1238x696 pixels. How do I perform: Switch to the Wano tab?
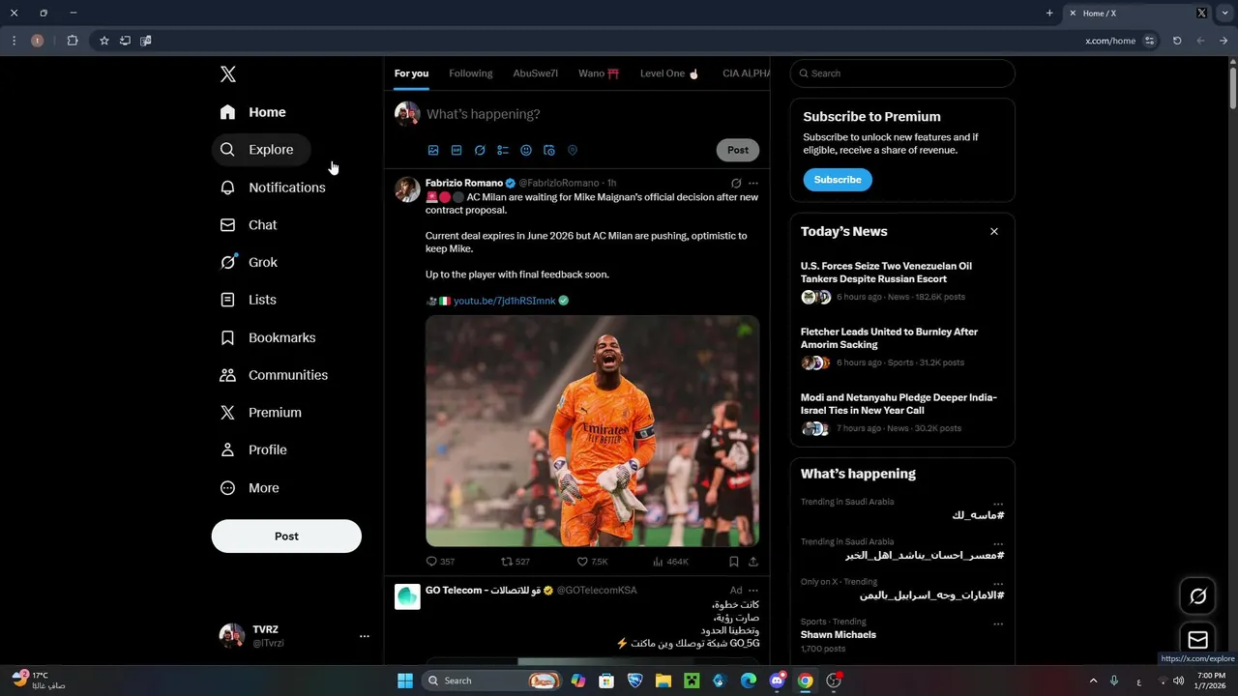[599, 73]
